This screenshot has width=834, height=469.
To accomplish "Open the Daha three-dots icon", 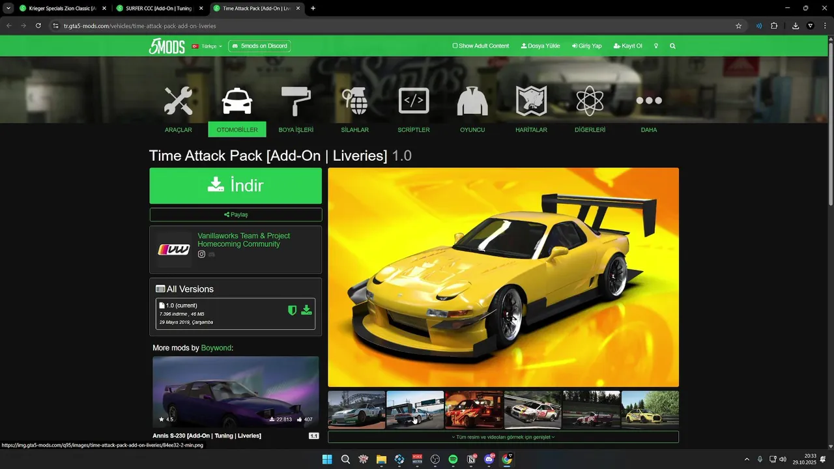I will tap(649, 101).
